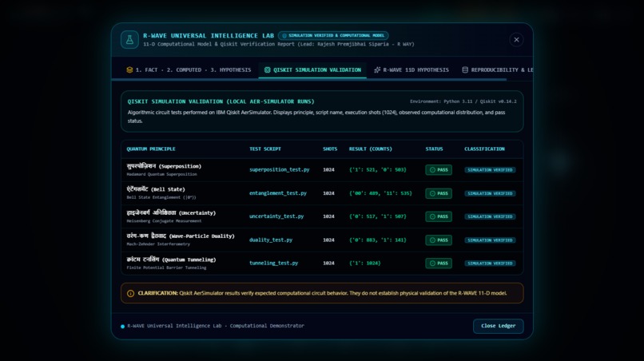Screen dimensions: 644x361
Task: Select the Superposition principle name
Action: (164, 166)
